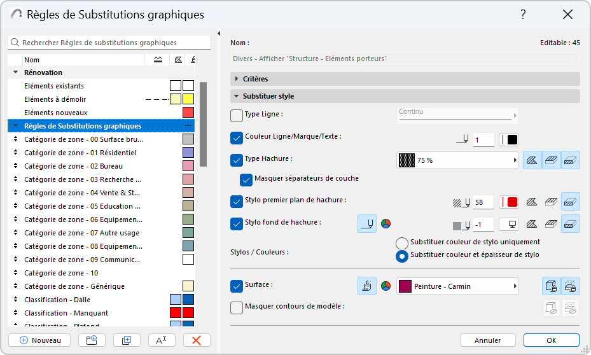The height and width of the screenshot is (355, 591).
Task: Click the red X delete rule button
Action: [197, 340]
